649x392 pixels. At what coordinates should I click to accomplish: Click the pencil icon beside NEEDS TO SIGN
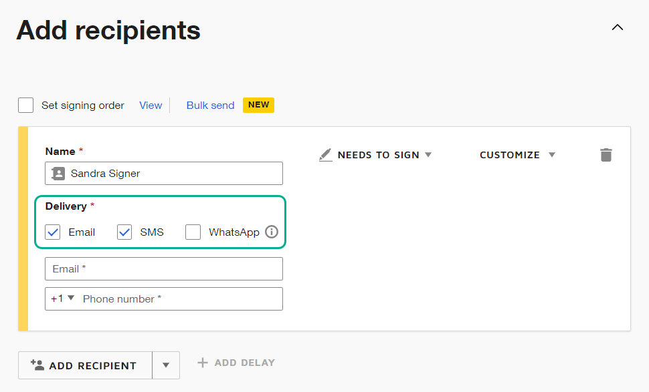tap(326, 154)
